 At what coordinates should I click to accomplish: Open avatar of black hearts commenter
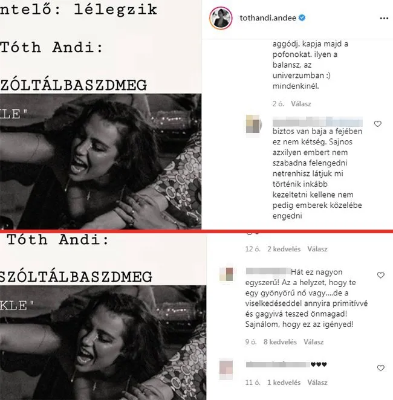pos(226,369)
